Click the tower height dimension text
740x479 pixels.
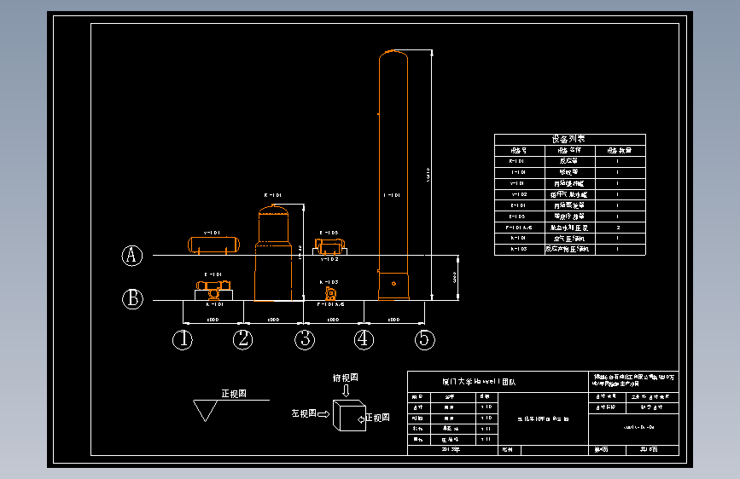pos(428,175)
